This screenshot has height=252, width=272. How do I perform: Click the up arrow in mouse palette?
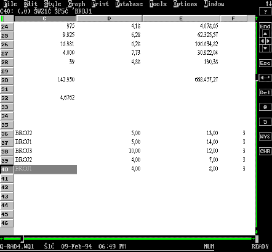click(265, 34)
